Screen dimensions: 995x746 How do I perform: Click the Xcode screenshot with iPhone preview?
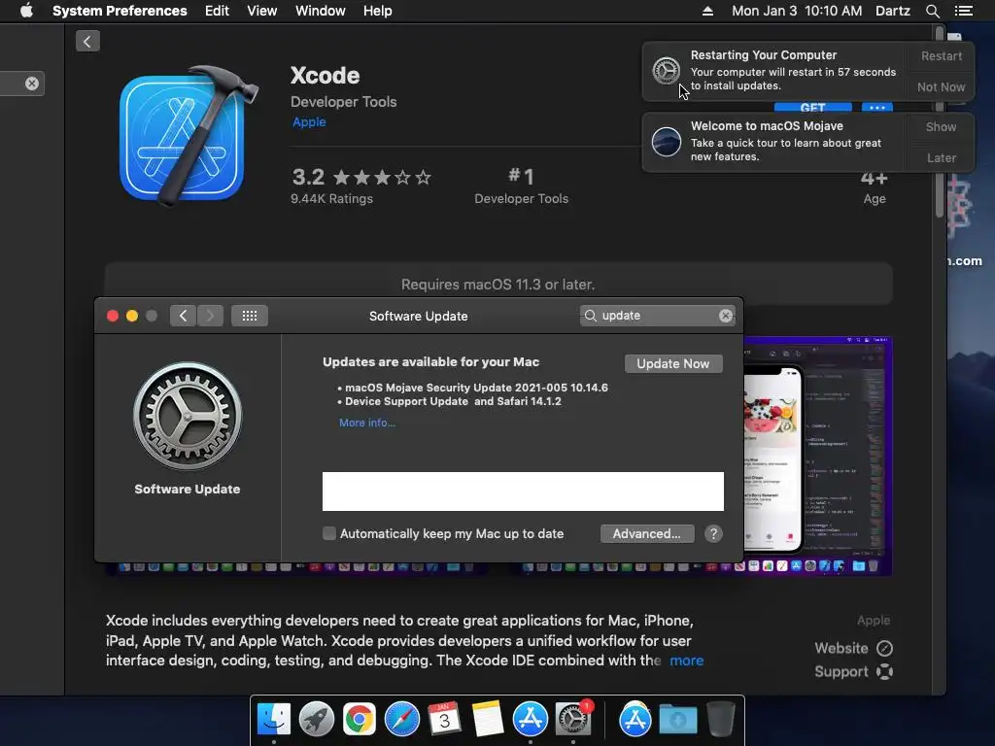click(x=817, y=456)
